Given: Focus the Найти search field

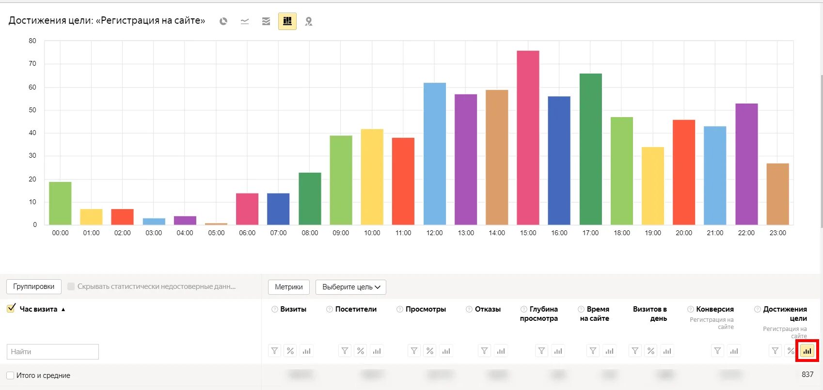Looking at the screenshot, I should (x=53, y=352).
